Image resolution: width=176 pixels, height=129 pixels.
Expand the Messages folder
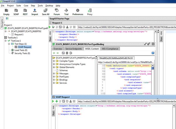coord(54,73)
